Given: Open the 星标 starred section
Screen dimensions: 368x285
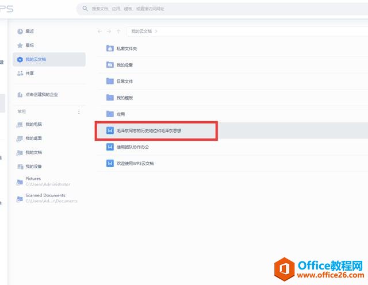Looking at the screenshot, I should [26, 45].
